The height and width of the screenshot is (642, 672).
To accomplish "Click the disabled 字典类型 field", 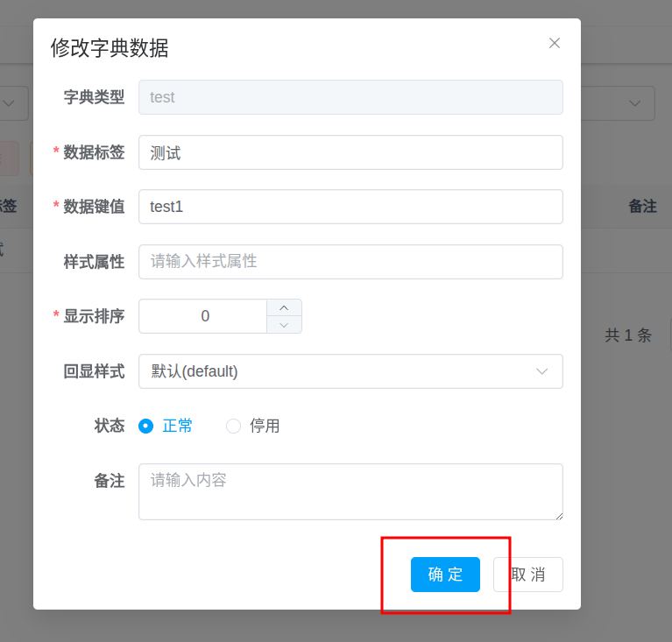I will click(x=350, y=97).
